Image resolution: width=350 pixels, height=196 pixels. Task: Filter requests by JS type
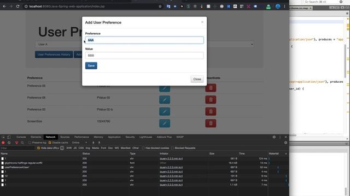pyautogui.click(x=75, y=148)
